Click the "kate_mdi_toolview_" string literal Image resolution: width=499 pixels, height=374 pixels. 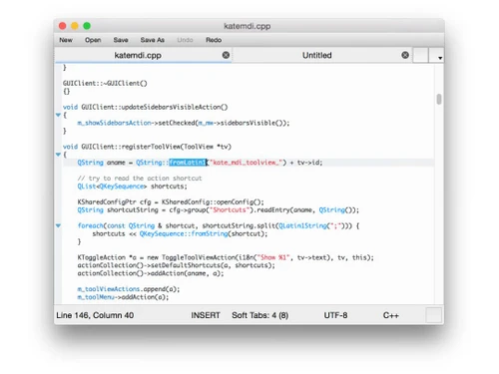pyautogui.click(x=246, y=163)
